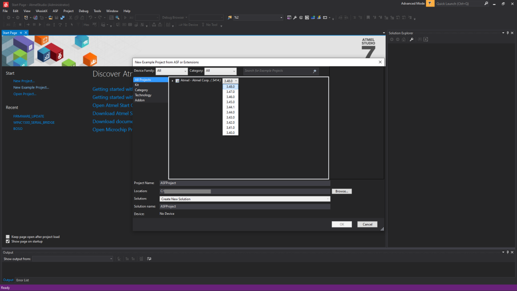Close the Solution Explorer panel
Screen dimensions: 517x291
point(512,33)
